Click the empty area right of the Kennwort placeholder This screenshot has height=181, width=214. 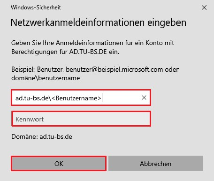[96, 119]
